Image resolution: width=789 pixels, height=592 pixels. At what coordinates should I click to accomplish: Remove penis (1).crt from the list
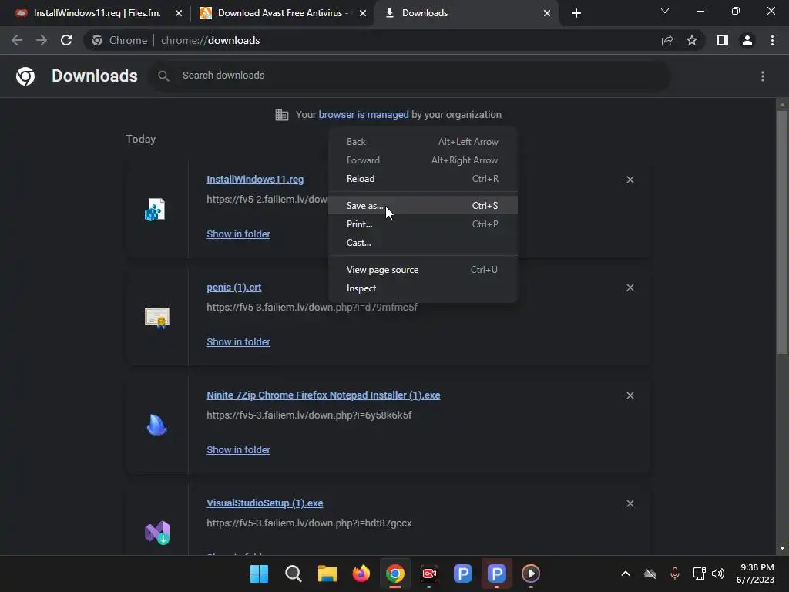tap(630, 288)
